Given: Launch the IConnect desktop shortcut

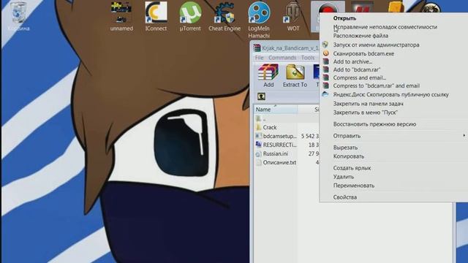Looking at the screenshot, I should (x=156, y=16).
